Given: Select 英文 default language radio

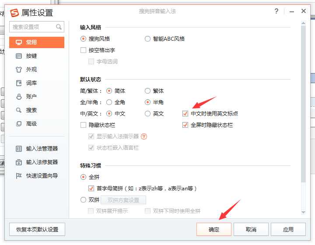Looking at the screenshot, I should coord(147,114).
